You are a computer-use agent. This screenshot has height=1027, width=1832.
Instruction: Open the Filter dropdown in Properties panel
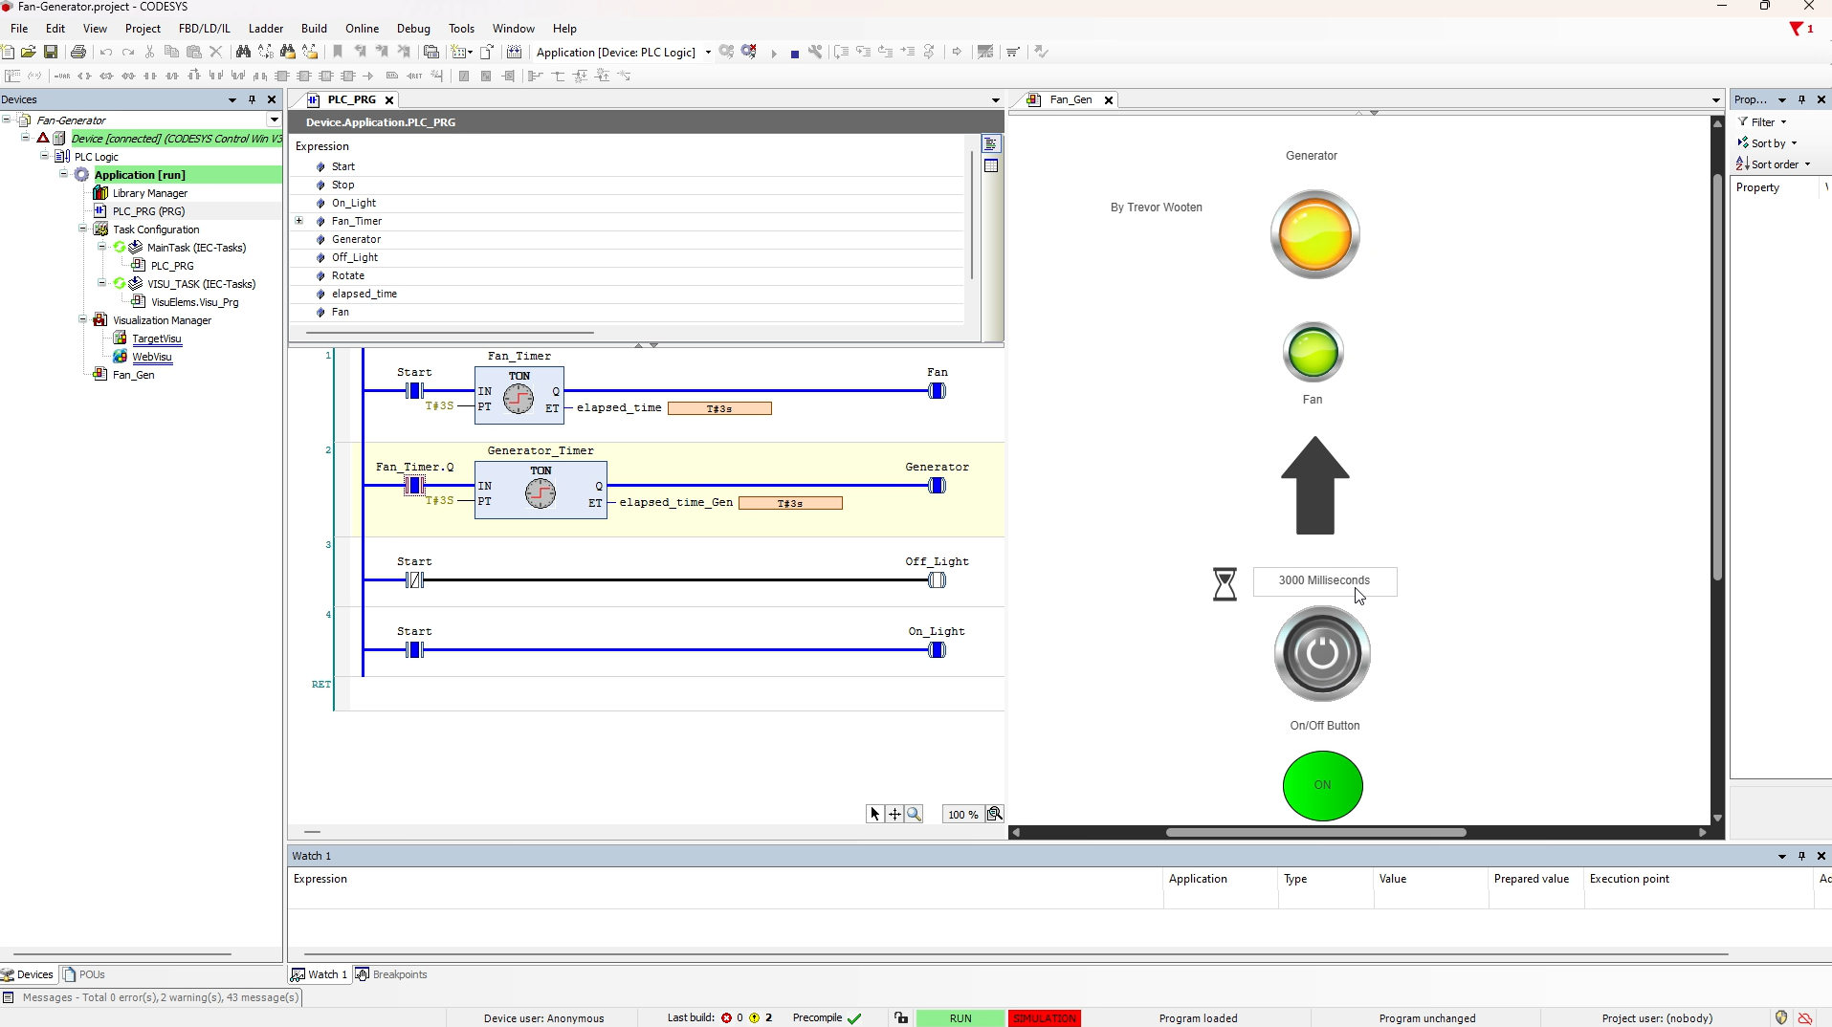pyautogui.click(x=1762, y=121)
